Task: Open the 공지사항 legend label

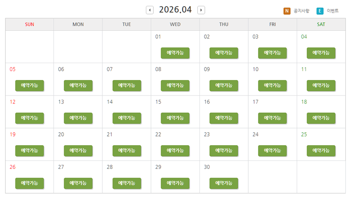Action: pyautogui.click(x=301, y=11)
